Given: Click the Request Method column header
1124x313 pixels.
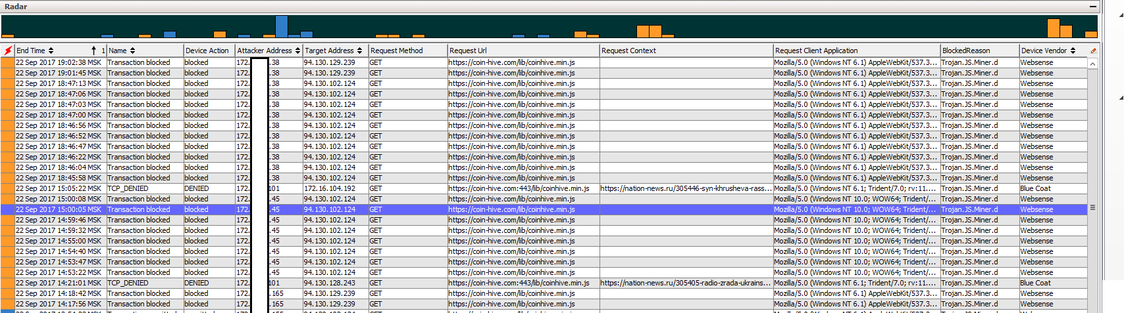Looking at the screenshot, I should [407, 51].
